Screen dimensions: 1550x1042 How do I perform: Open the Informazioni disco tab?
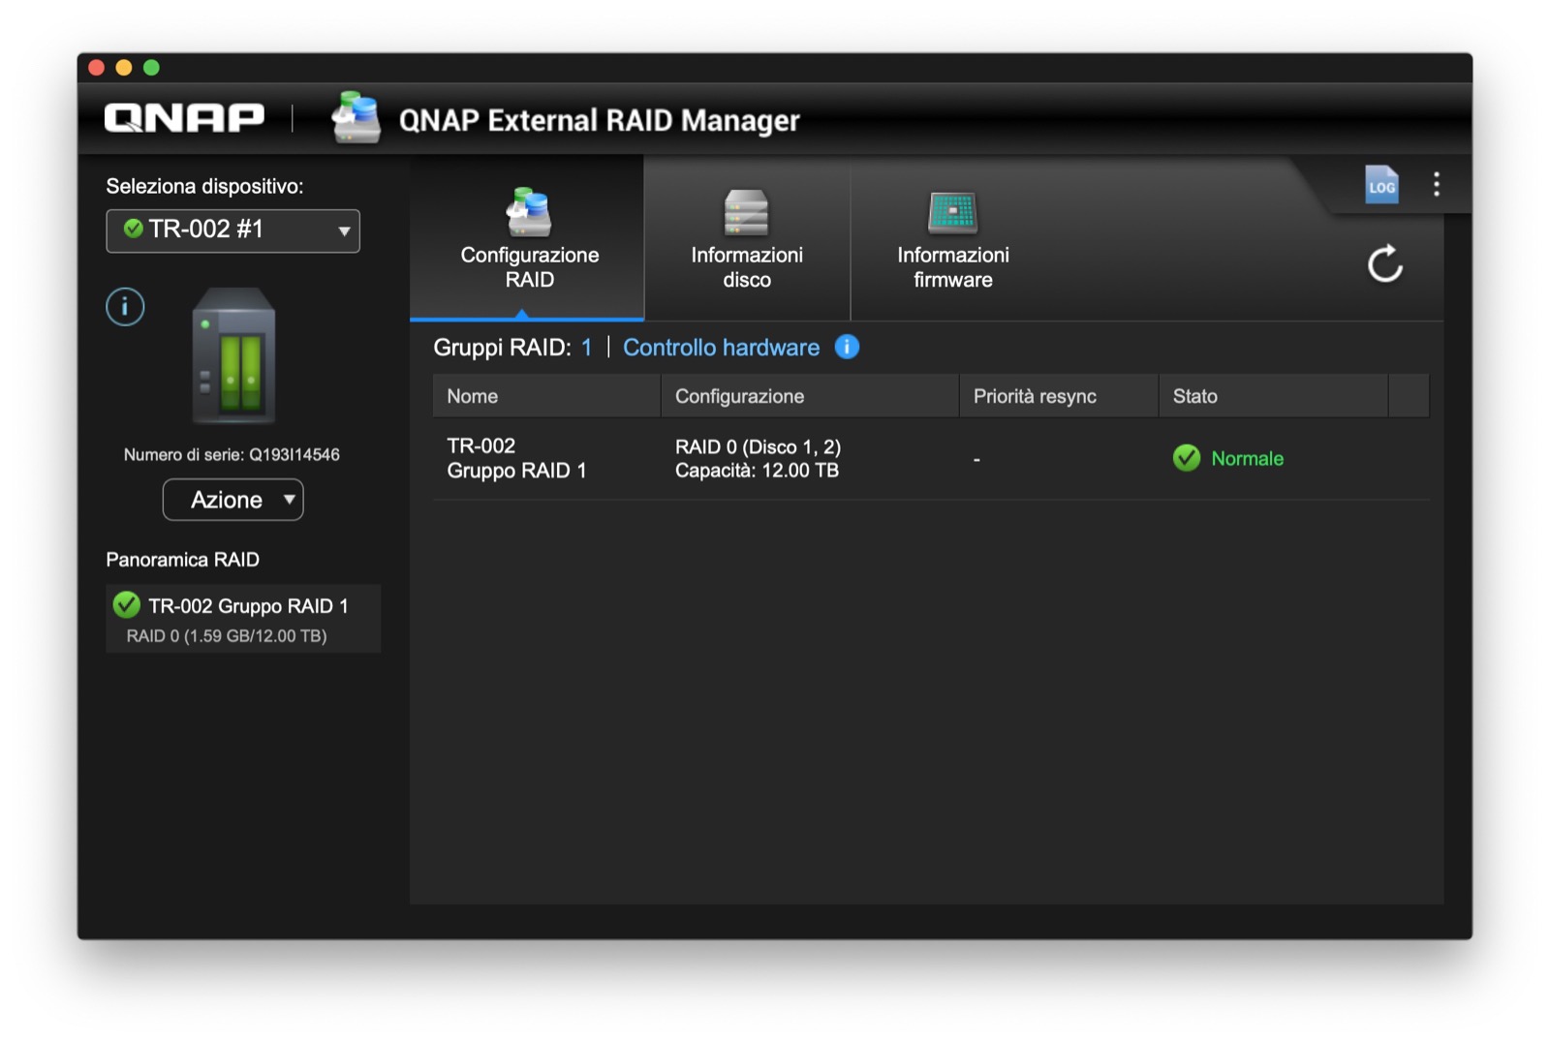(747, 238)
